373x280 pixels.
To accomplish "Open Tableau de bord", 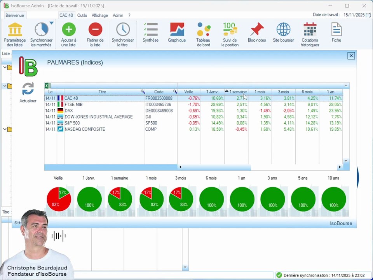I will tap(204, 35).
